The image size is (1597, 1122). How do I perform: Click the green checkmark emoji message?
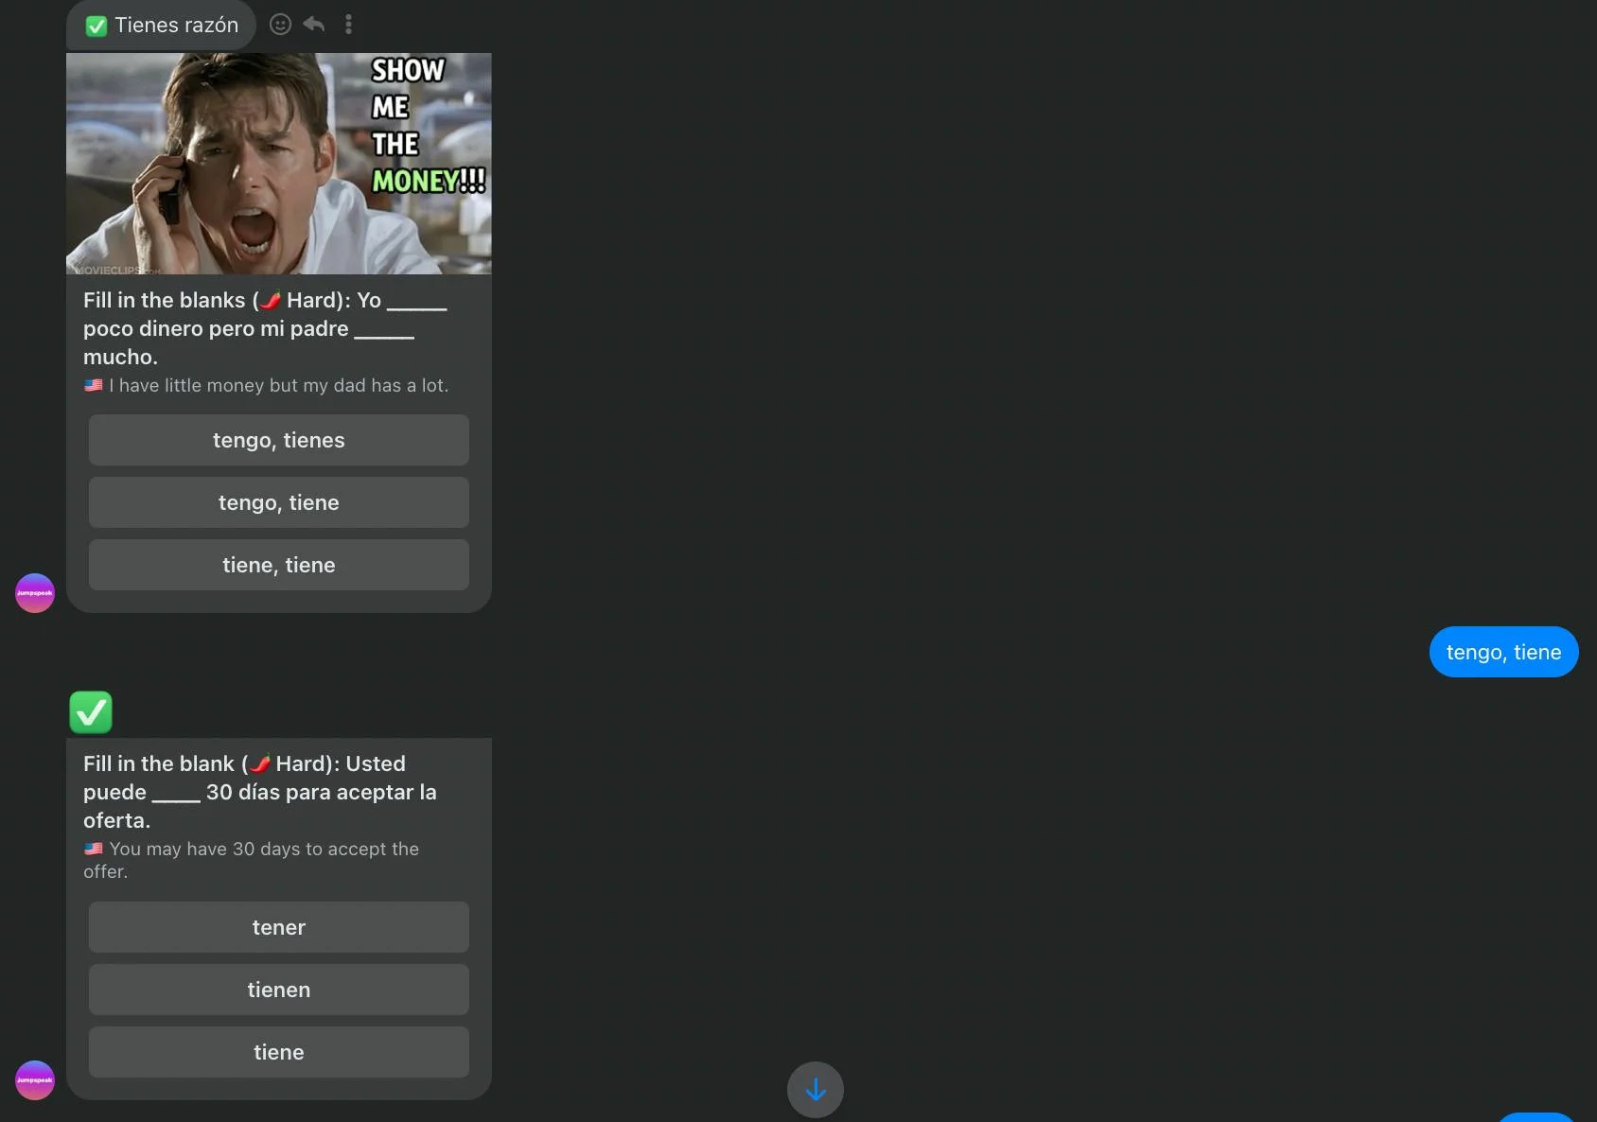[x=91, y=712]
